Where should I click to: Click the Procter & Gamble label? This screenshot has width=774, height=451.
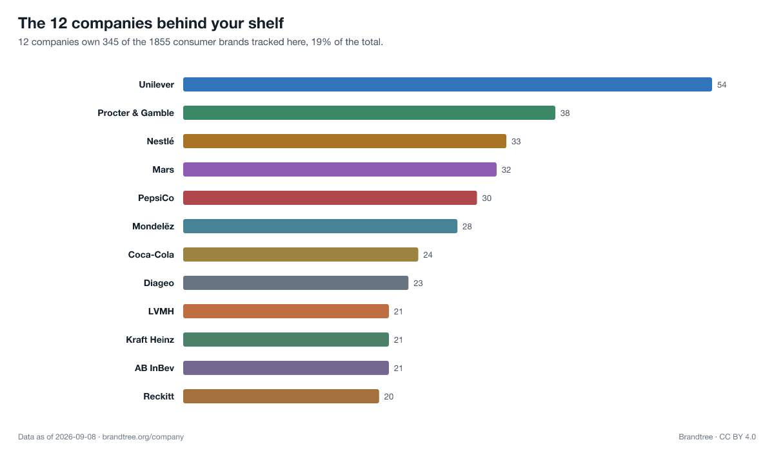(135, 113)
